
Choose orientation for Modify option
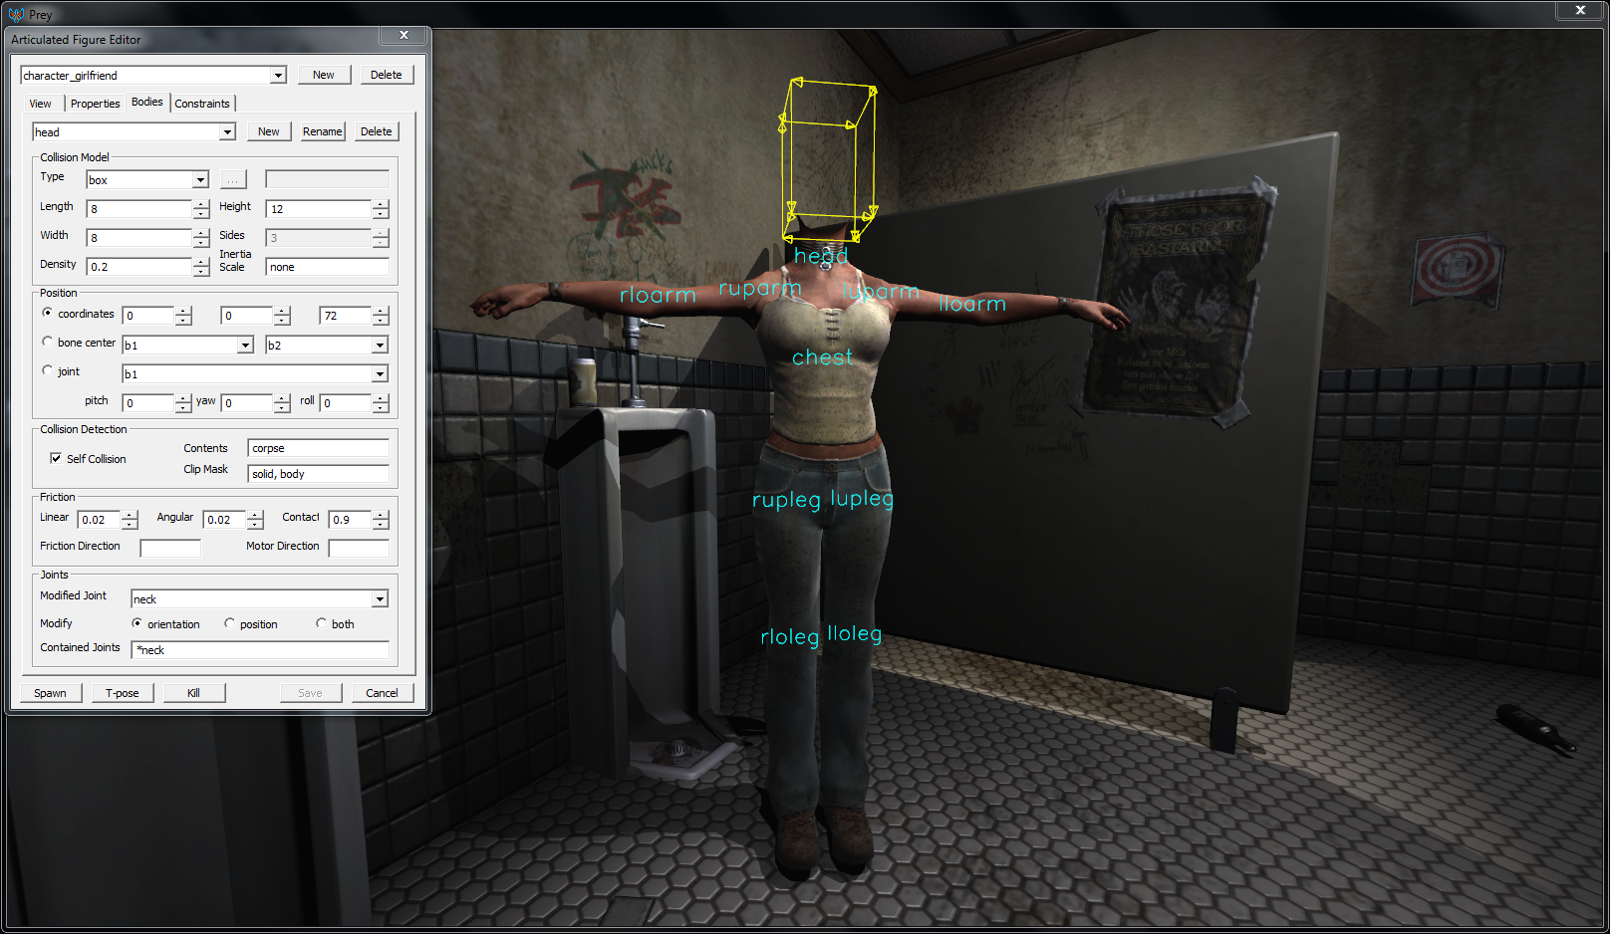136,623
